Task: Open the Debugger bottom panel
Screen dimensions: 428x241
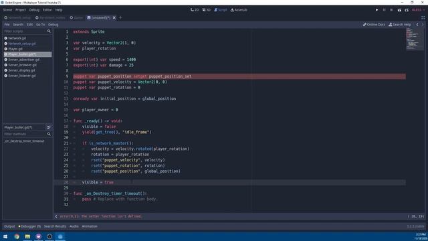Action: tap(29, 226)
